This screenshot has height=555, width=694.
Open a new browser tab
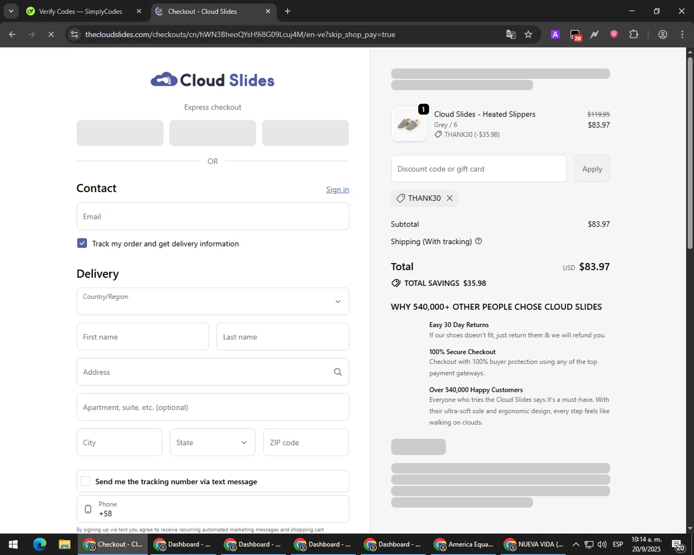[287, 11]
